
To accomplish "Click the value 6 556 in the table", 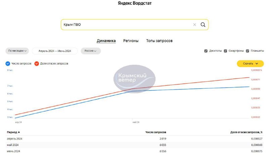I will (163, 151).
